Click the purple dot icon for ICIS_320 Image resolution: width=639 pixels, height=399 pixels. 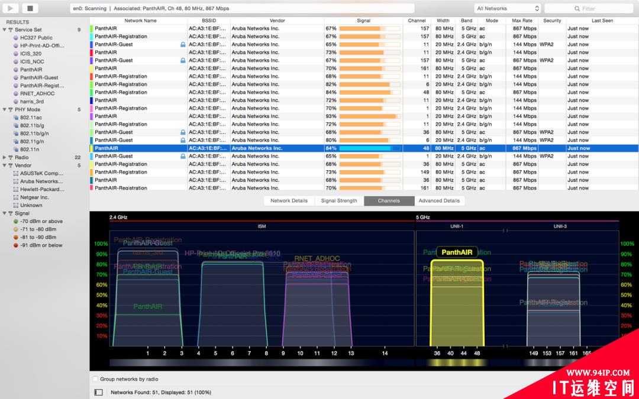tap(16, 53)
